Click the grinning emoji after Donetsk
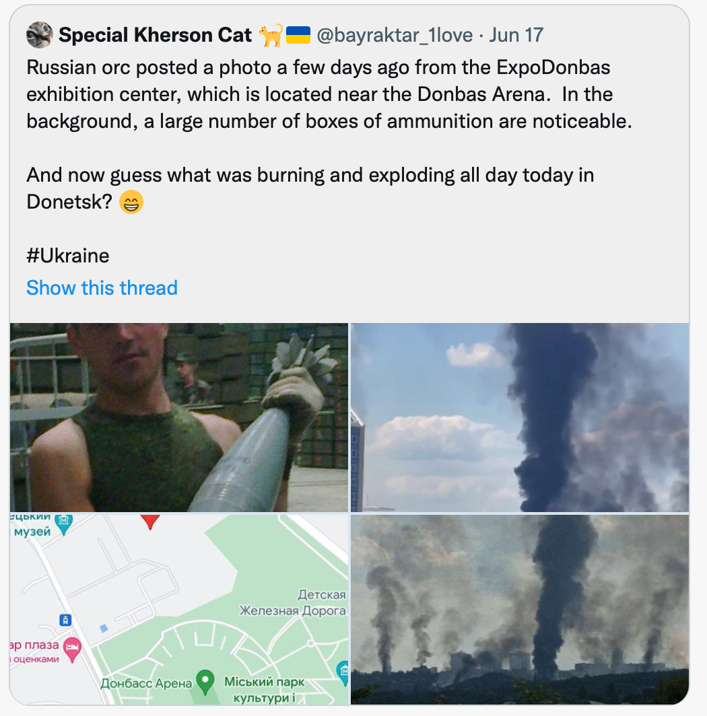The width and height of the screenshot is (707, 716). (x=131, y=202)
